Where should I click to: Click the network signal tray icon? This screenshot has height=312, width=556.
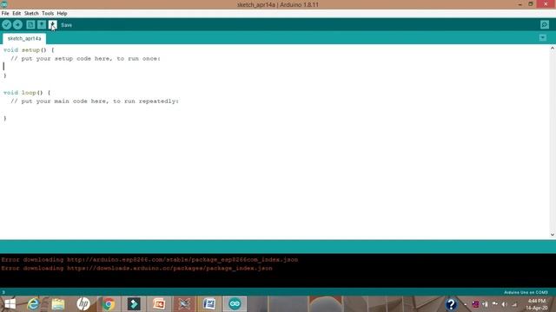point(514,304)
